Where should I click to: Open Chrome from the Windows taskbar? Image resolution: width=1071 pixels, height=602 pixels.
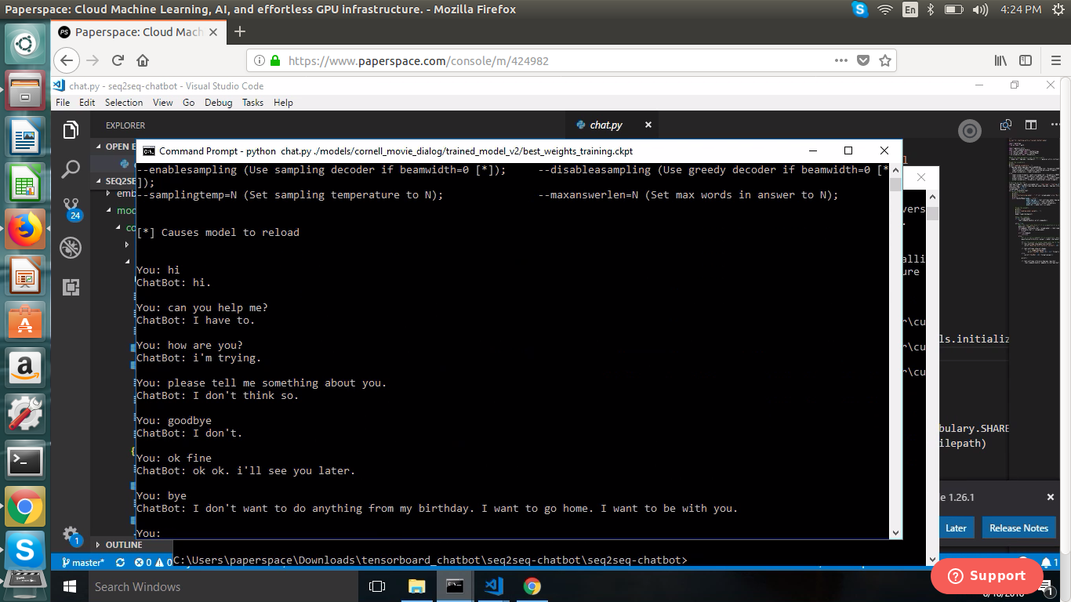pos(532,586)
